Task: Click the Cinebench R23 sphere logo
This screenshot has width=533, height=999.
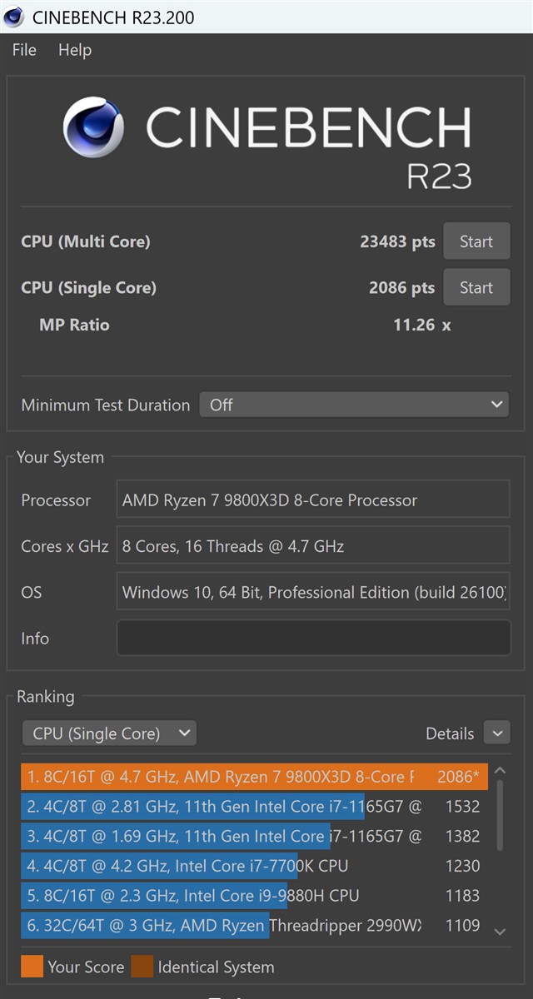Action: pos(93,127)
